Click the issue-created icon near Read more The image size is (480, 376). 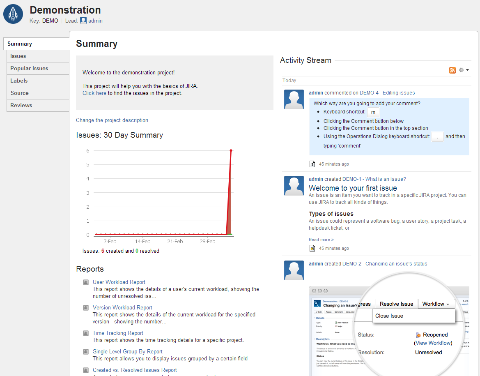[x=312, y=248]
